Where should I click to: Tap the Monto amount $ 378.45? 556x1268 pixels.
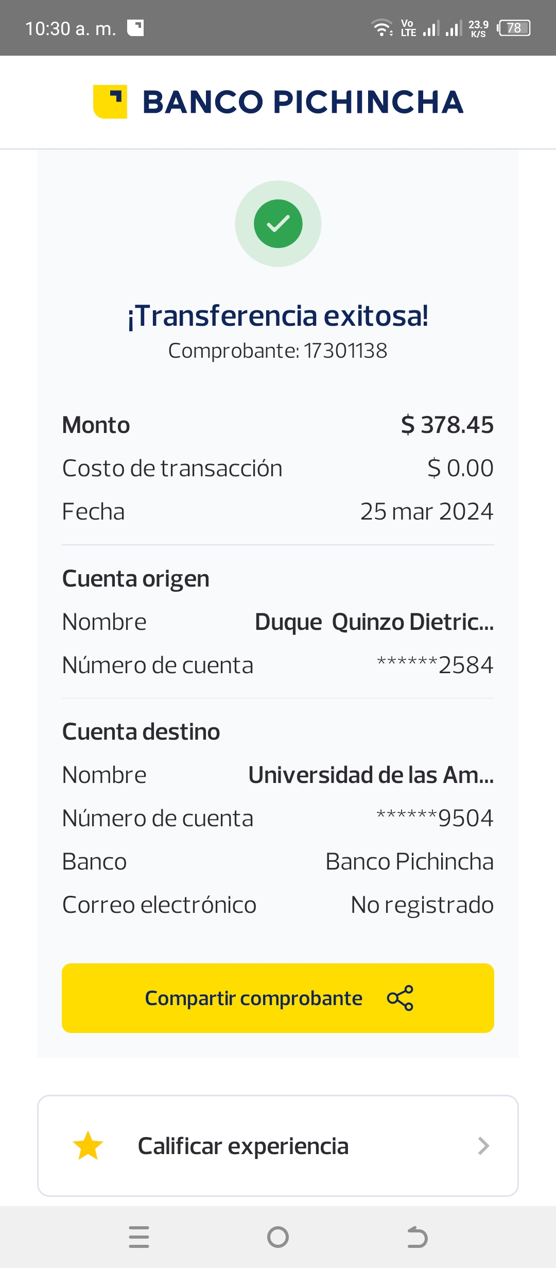447,425
